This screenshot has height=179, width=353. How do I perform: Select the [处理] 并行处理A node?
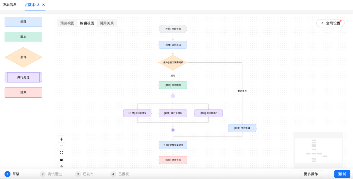137,113
